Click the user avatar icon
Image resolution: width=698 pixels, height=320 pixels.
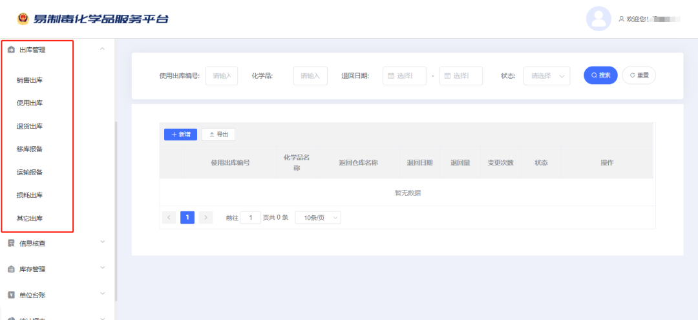(x=598, y=19)
